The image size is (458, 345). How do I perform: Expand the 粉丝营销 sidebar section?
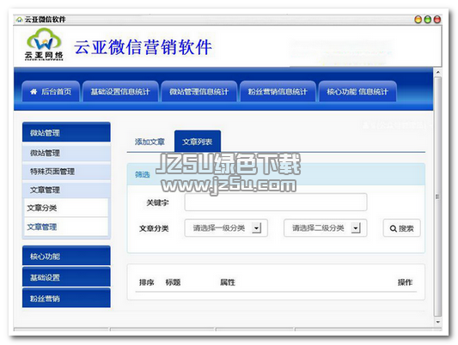[x=66, y=298]
